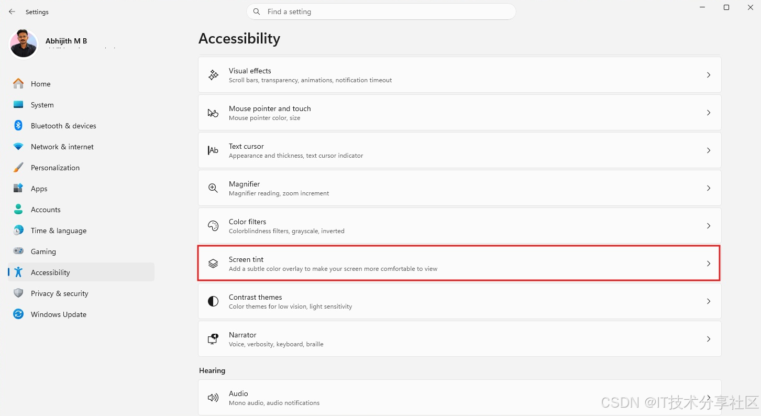The height and width of the screenshot is (416, 761).
Task: Go to System settings label
Action: click(x=42, y=105)
